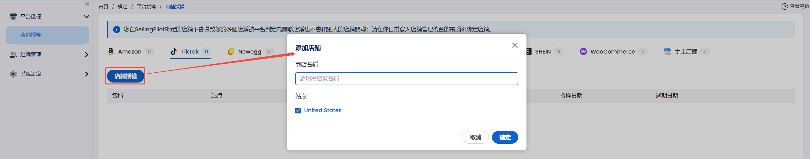Click the 組織管理 people icon
This screenshot has height=159, width=810.
pos(13,55)
